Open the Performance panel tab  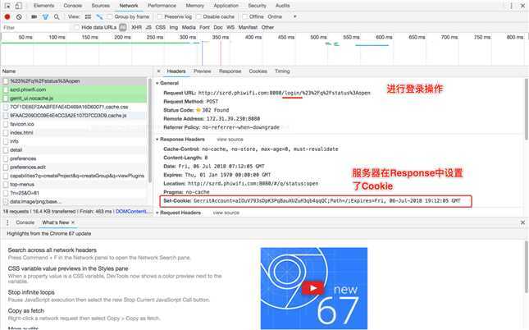[162, 6]
